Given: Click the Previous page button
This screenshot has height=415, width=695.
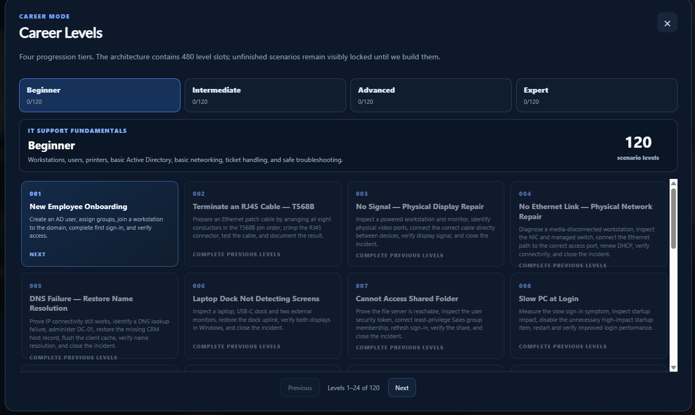Looking at the screenshot, I should [x=300, y=387].
